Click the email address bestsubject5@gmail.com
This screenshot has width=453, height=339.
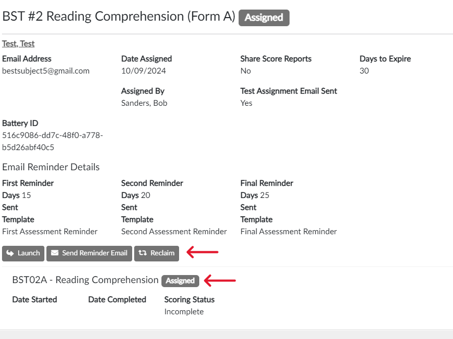tap(46, 71)
